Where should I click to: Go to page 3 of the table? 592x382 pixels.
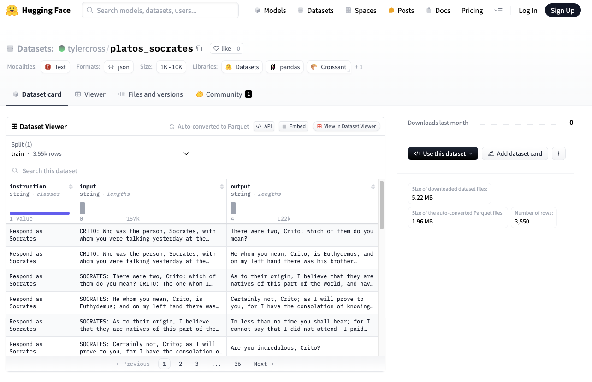(x=197, y=364)
